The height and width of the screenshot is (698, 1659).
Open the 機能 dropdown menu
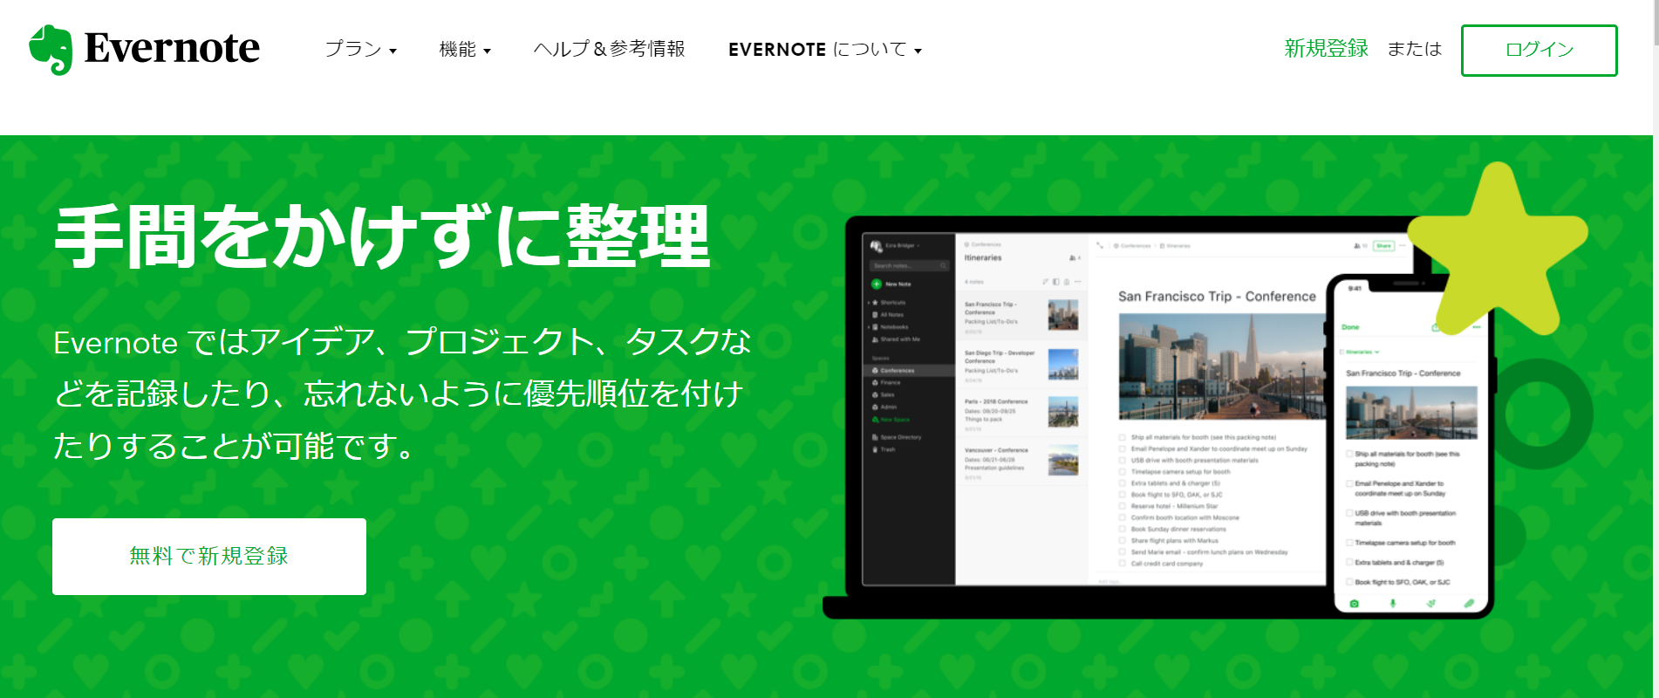coord(465,50)
